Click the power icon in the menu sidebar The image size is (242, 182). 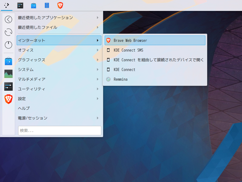click(8, 45)
